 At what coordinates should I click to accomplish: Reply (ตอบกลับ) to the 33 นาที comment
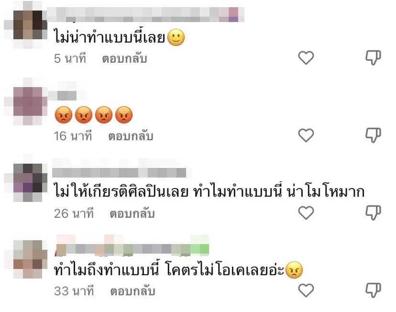click(132, 291)
